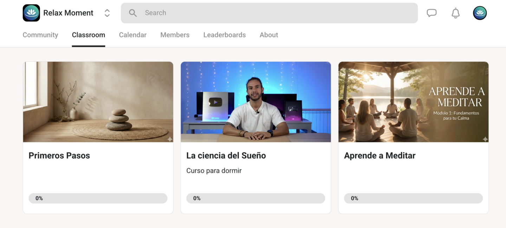Open notifications bell
The height and width of the screenshot is (228, 506).
point(455,13)
